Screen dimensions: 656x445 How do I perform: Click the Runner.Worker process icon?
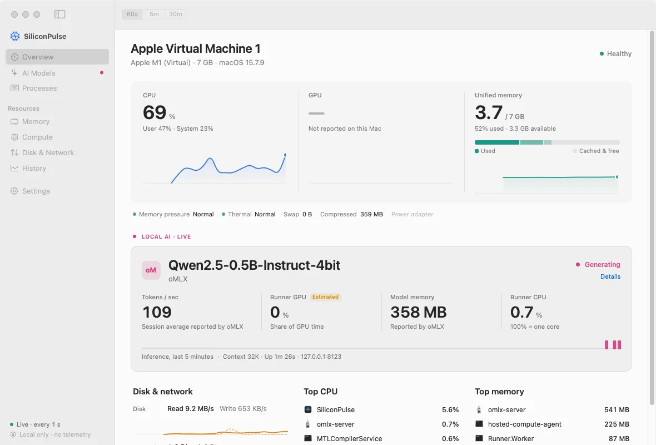479,438
